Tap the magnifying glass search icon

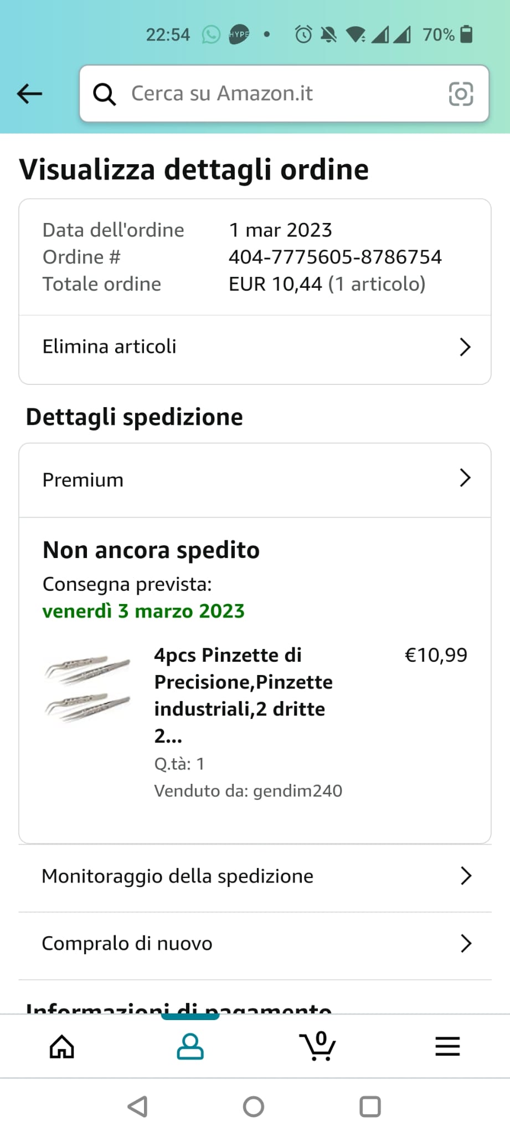[x=104, y=94]
